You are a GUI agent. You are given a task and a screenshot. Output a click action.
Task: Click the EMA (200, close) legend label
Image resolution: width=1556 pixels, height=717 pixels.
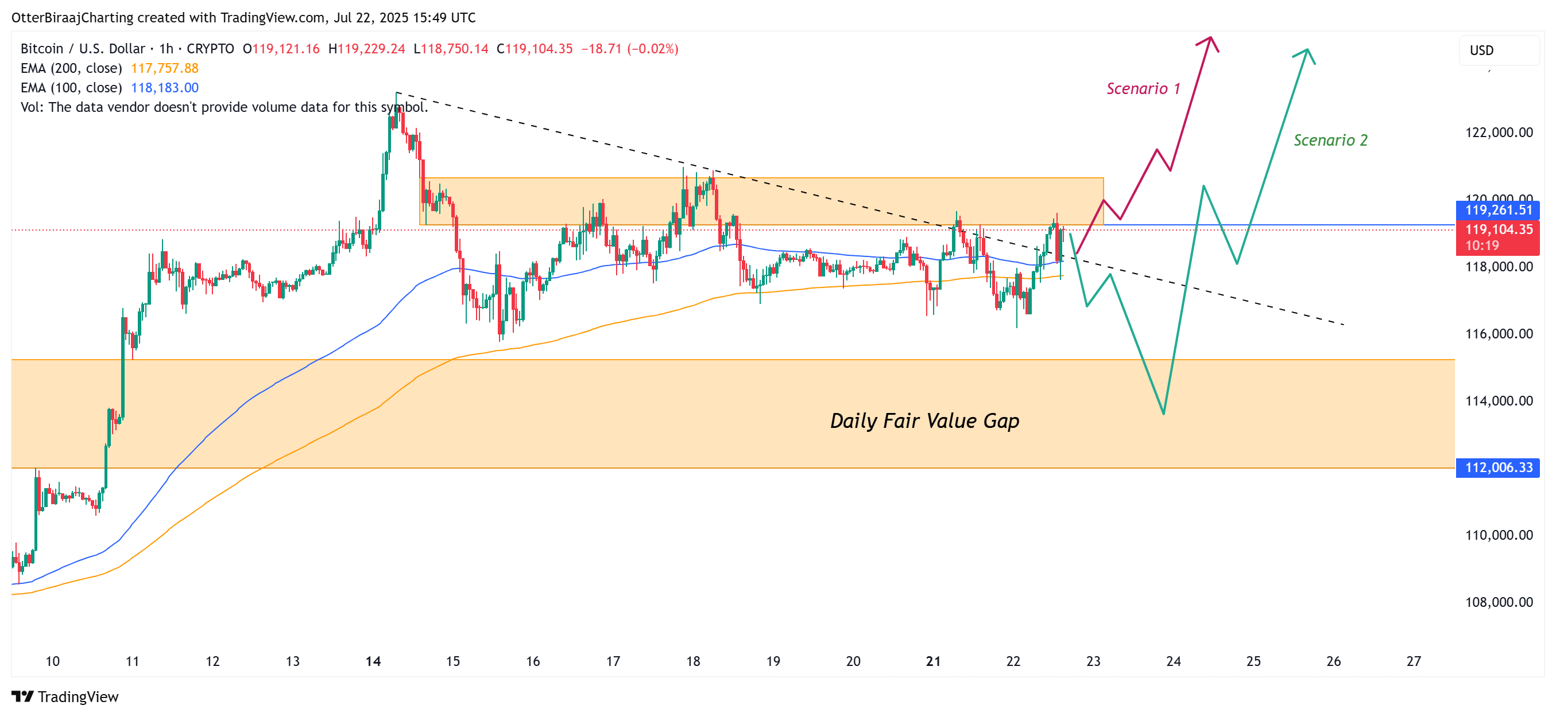tap(71, 68)
